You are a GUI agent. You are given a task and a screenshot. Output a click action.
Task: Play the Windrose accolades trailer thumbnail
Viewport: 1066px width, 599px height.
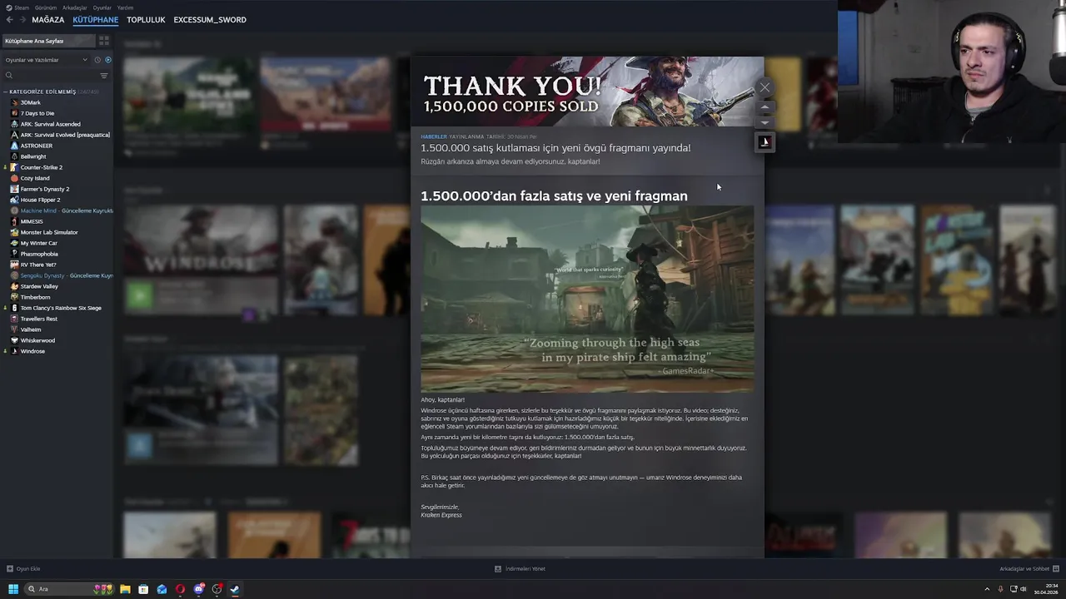587,299
